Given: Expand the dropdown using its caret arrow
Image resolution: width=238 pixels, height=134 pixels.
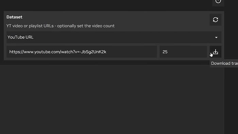Looking at the screenshot, I should [x=216, y=37].
